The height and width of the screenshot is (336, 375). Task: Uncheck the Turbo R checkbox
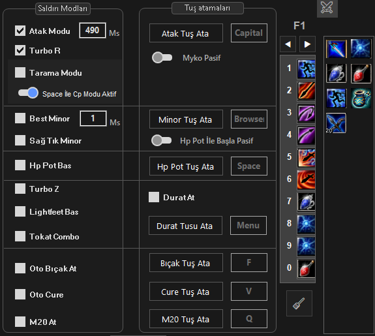pos(20,50)
